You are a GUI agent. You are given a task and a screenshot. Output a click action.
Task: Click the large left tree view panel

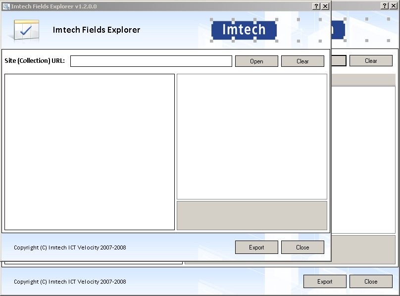click(x=90, y=152)
